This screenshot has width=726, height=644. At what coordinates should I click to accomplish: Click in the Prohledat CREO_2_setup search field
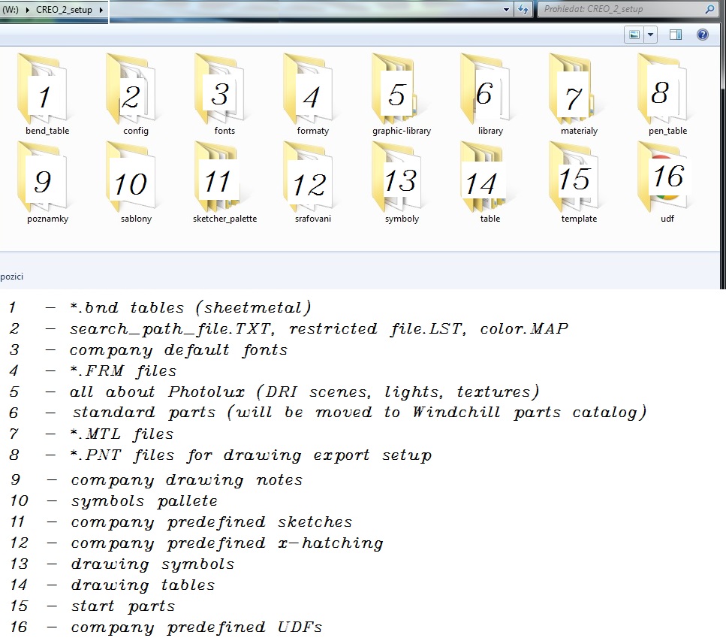click(628, 9)
